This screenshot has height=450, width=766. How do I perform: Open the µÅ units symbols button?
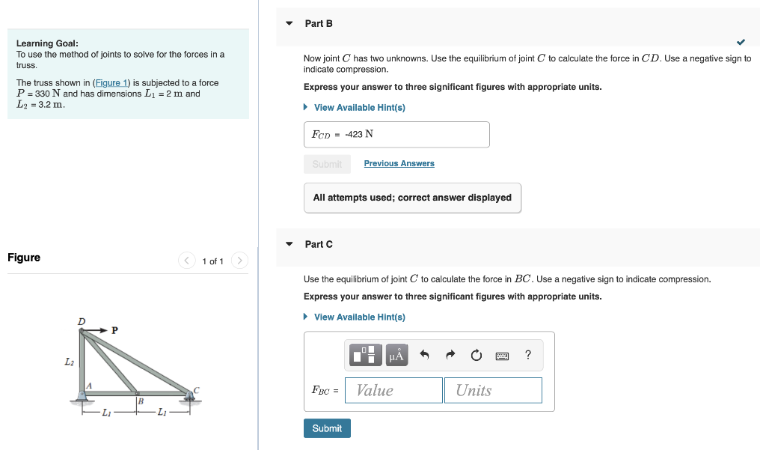[x=396, y=355]
